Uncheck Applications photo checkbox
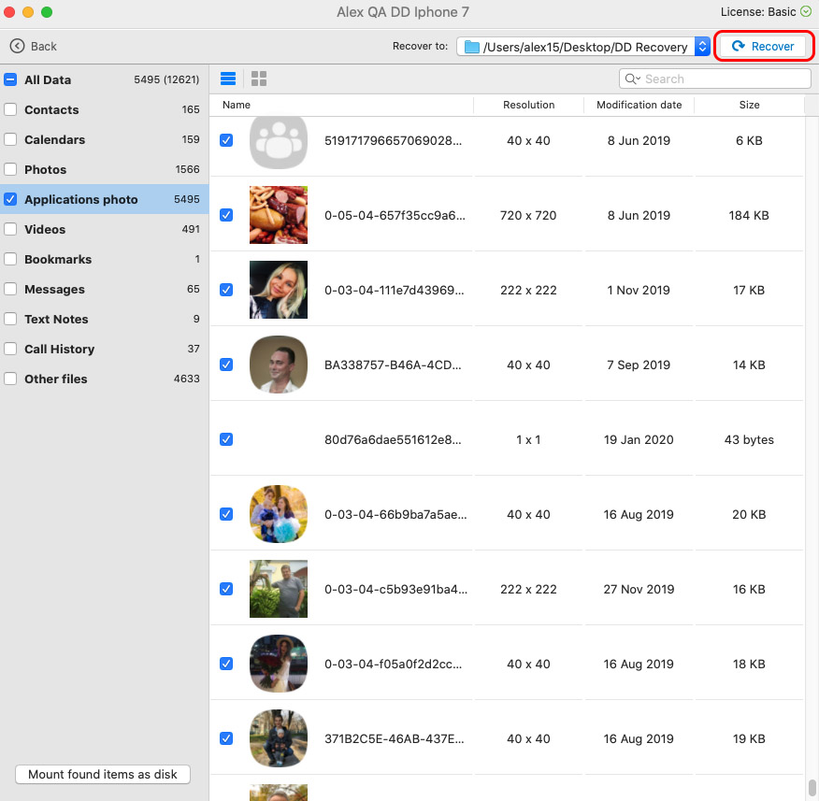Viewport: 819px width, 801px height. click(10, 199)
